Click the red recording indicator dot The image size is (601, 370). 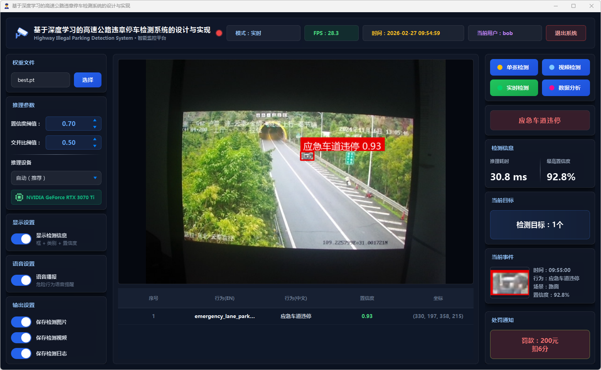tap(219, 33)
